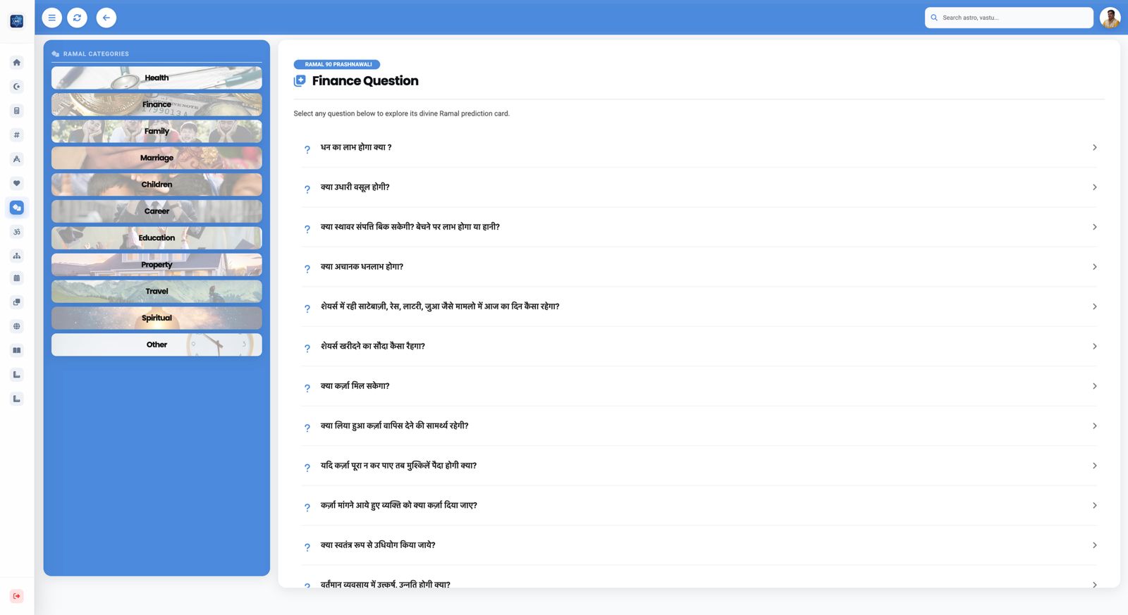The height and width of the screenshot is (615, 1128).
Task: Expand chevron for 'वर्तमान व्यवसाय में उत्कर्ष' row
Action: coord(1094,585)
